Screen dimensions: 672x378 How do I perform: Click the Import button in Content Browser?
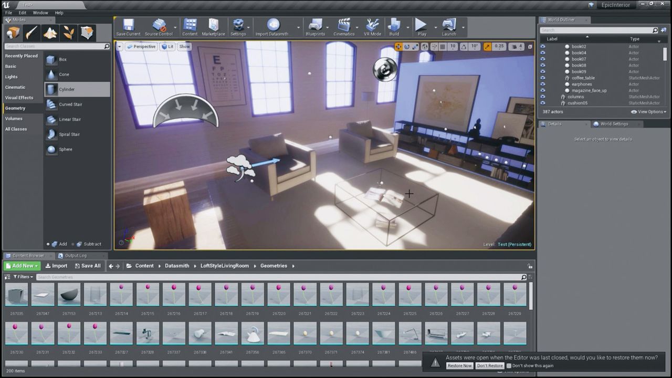click(56, 266)
